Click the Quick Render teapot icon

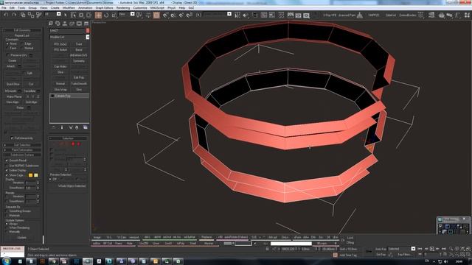306,15
